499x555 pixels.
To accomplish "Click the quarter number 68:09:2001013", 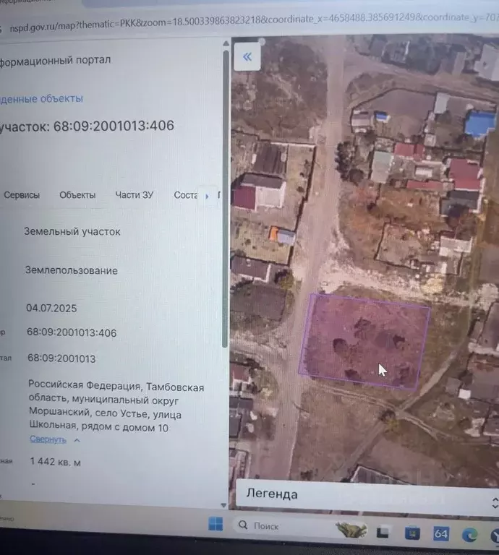I will tap(61, 358).
